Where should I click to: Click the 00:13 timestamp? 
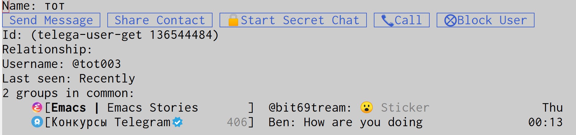(545, 122)
